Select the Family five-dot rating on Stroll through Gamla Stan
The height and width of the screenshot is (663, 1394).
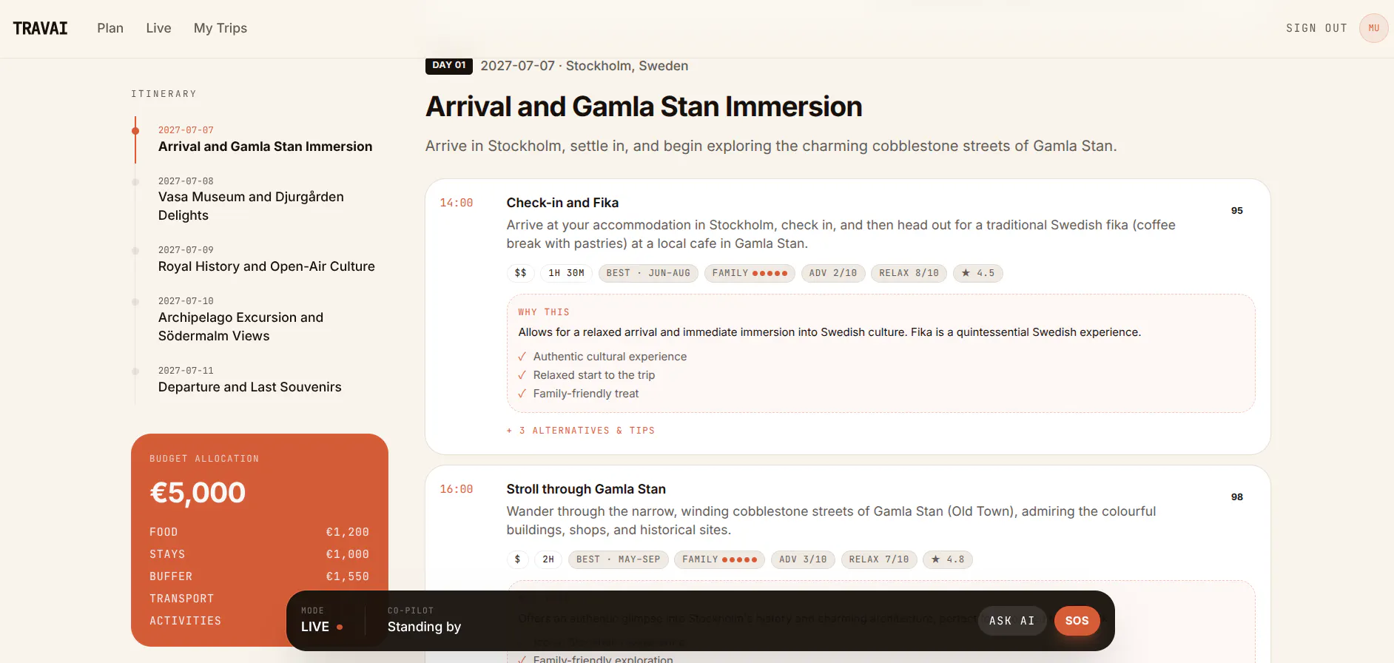pos(719,559)
